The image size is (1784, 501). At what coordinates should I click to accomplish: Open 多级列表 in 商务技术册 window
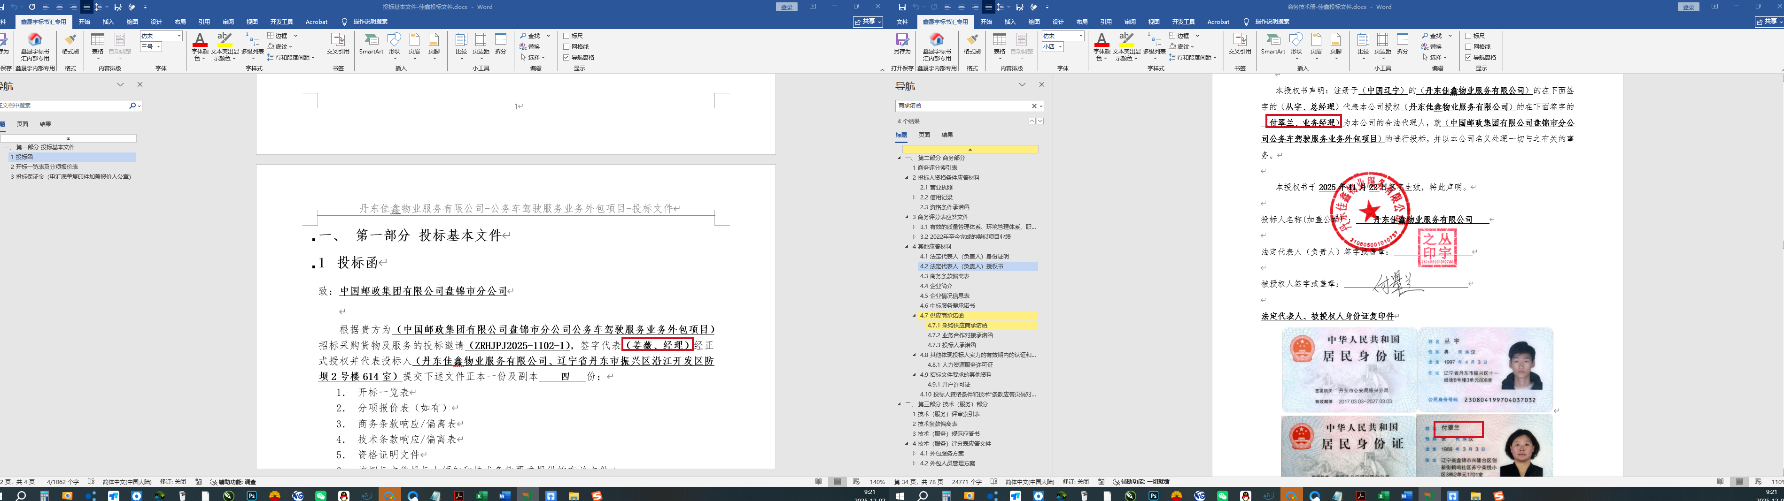(1155, 46)
